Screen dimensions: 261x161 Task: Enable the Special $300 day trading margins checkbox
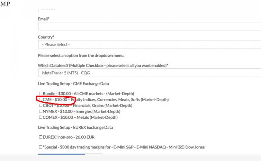tap(40, 147)
